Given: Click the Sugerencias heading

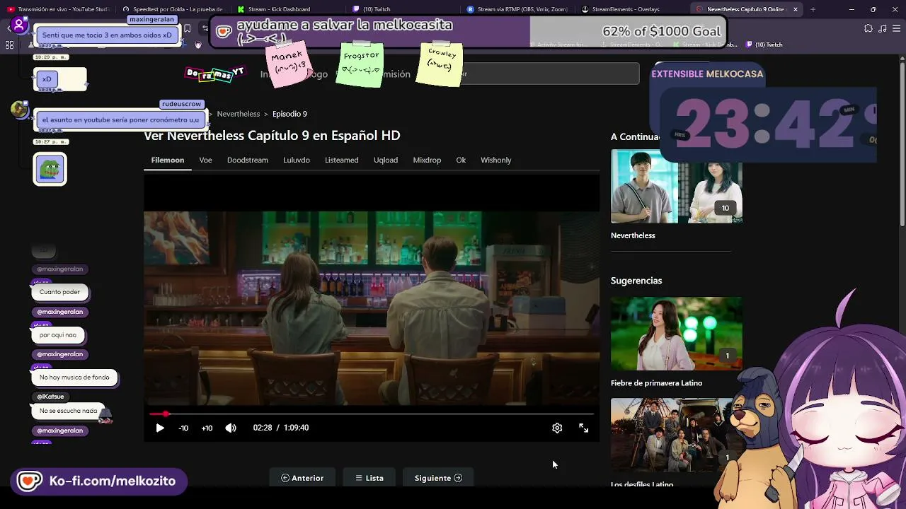Looking at the screenshot, I should [636, 281].
